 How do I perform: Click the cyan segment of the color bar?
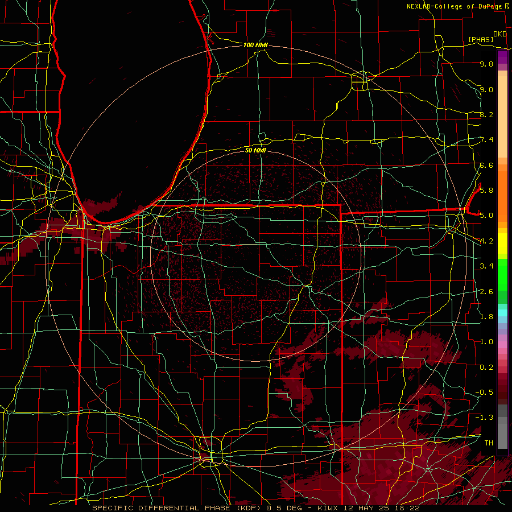(x=502, y=313)
